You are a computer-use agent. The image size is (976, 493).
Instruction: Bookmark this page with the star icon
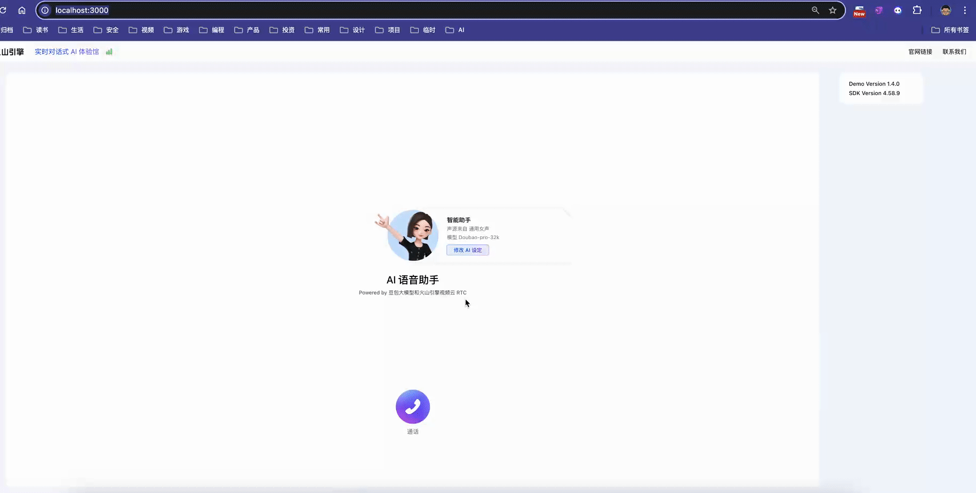(x=833, y=10)
